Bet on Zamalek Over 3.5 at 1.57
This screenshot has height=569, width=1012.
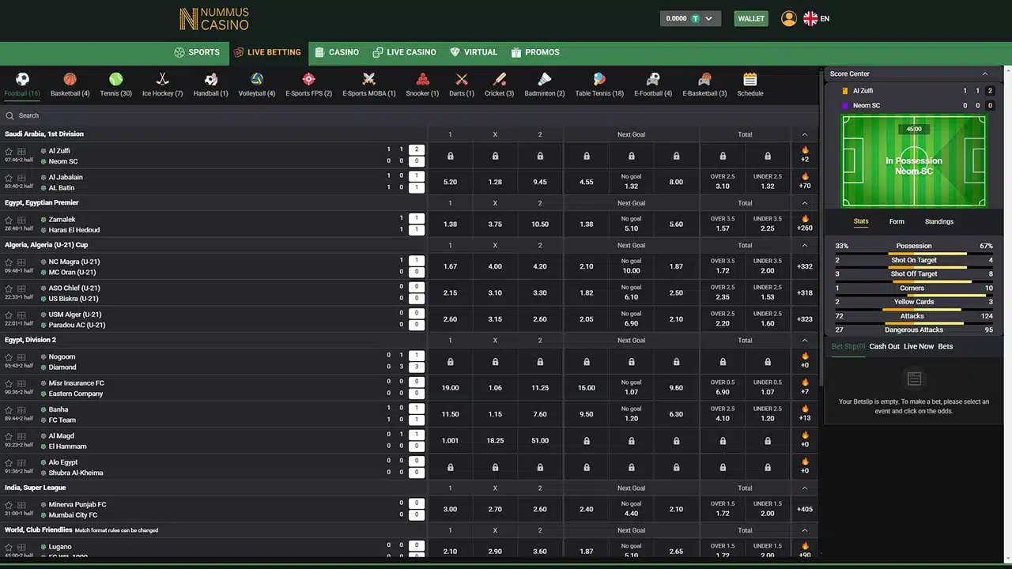723,224
